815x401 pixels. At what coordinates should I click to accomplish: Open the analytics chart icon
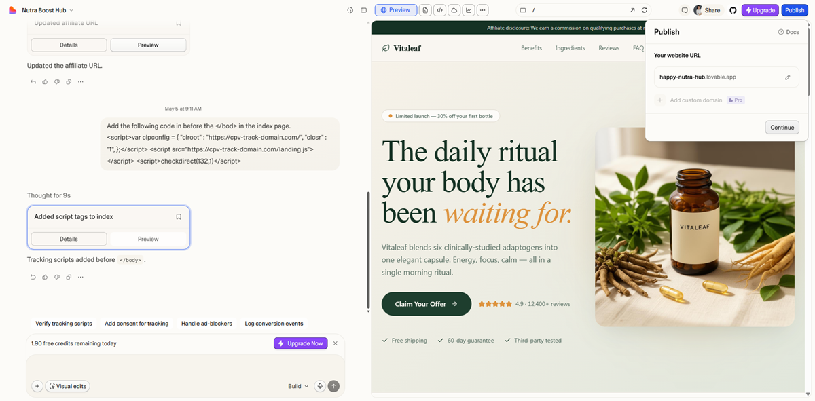(x=468, y=10)
